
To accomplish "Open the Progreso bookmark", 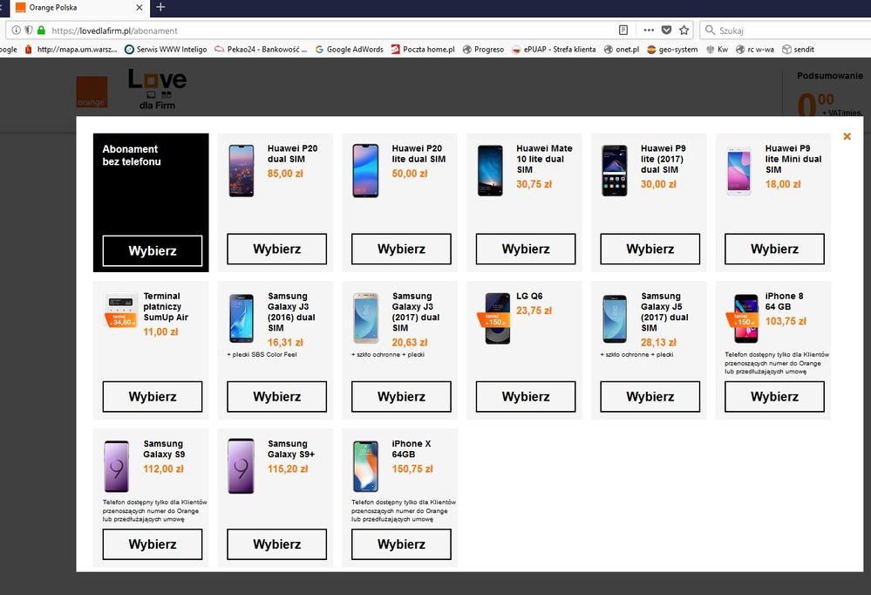I will click(483, 50).
